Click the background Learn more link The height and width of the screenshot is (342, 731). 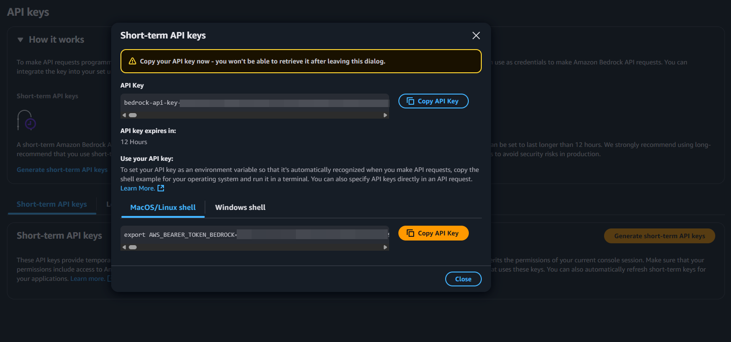coord(88,279)
